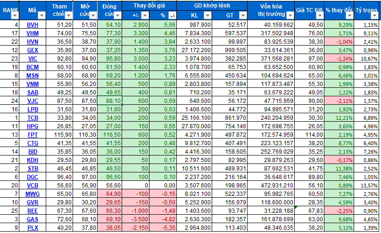Select cell 999.505 trade value of GEX
This screenshot has height=233, width=381.
coord(229,50)
